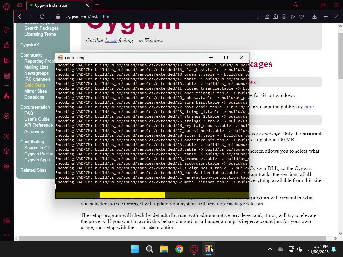
Task: Open Extensions cube icon in sidebar
Action: 7,152
